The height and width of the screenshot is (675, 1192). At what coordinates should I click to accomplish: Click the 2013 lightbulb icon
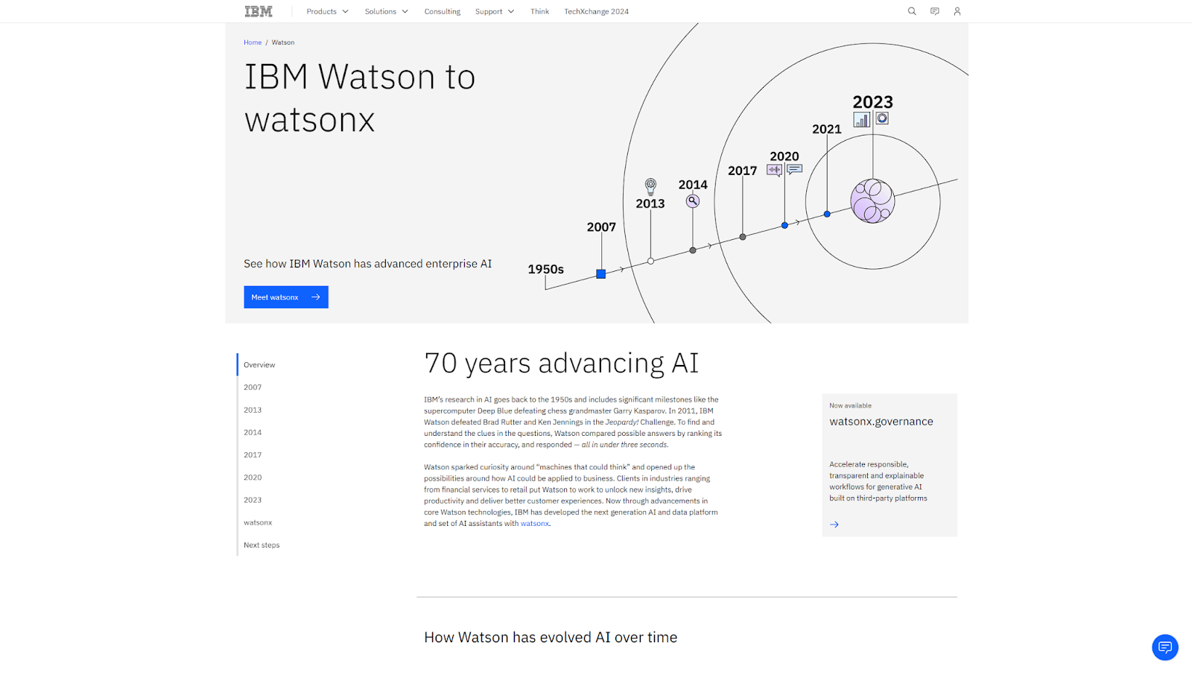pyautogui.click(x=650, y=186)
